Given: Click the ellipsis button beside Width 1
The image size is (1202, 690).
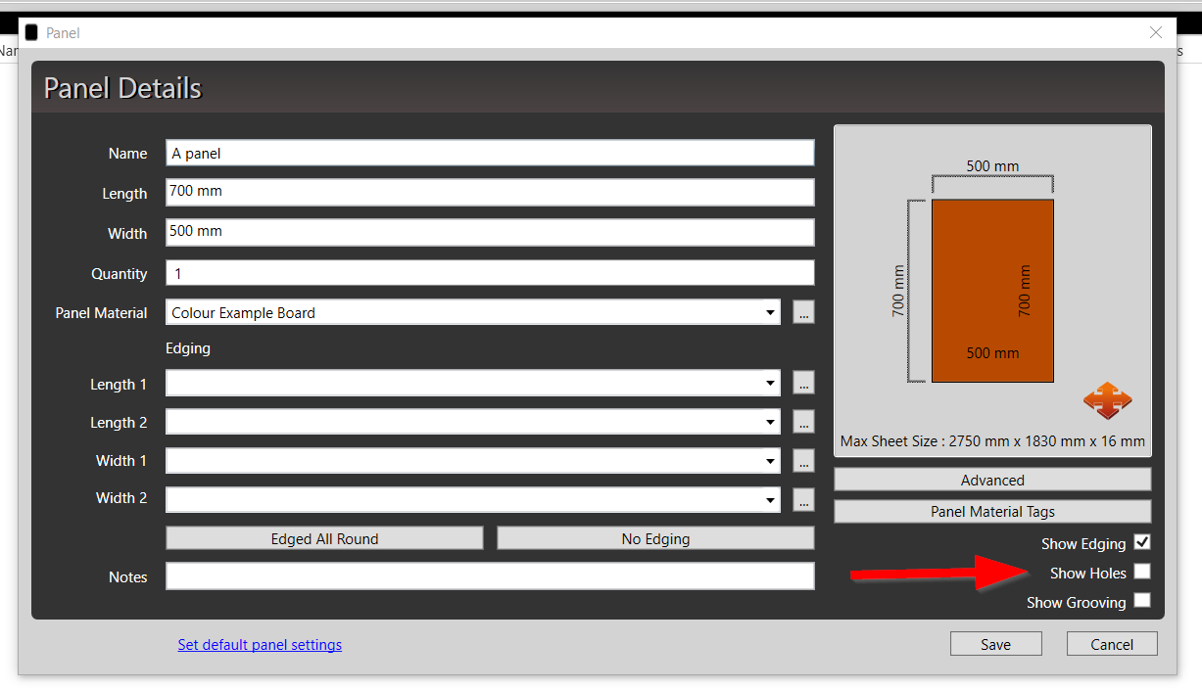Looking at the screenshot, I should coord(803,461).
